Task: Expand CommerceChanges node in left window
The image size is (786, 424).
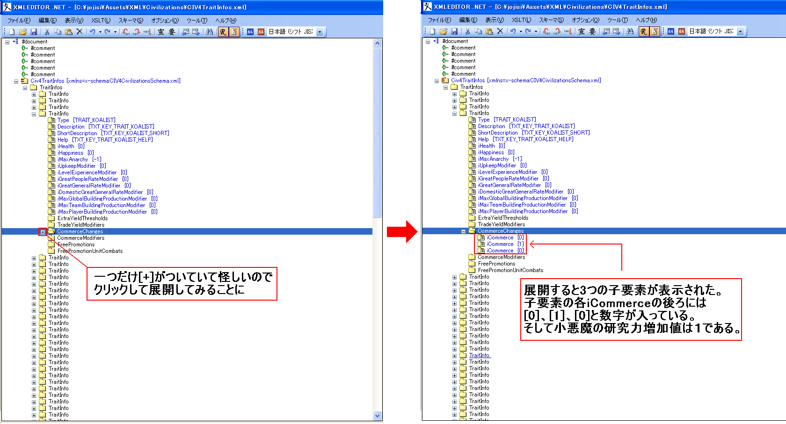Action: click(x=43, y=232)
